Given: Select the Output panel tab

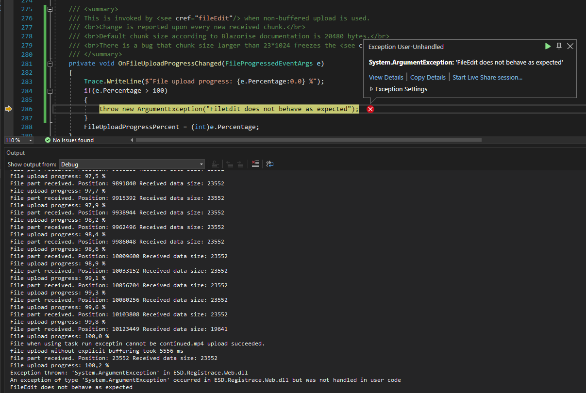Looking at the screenshot, I should pos(15,152).
